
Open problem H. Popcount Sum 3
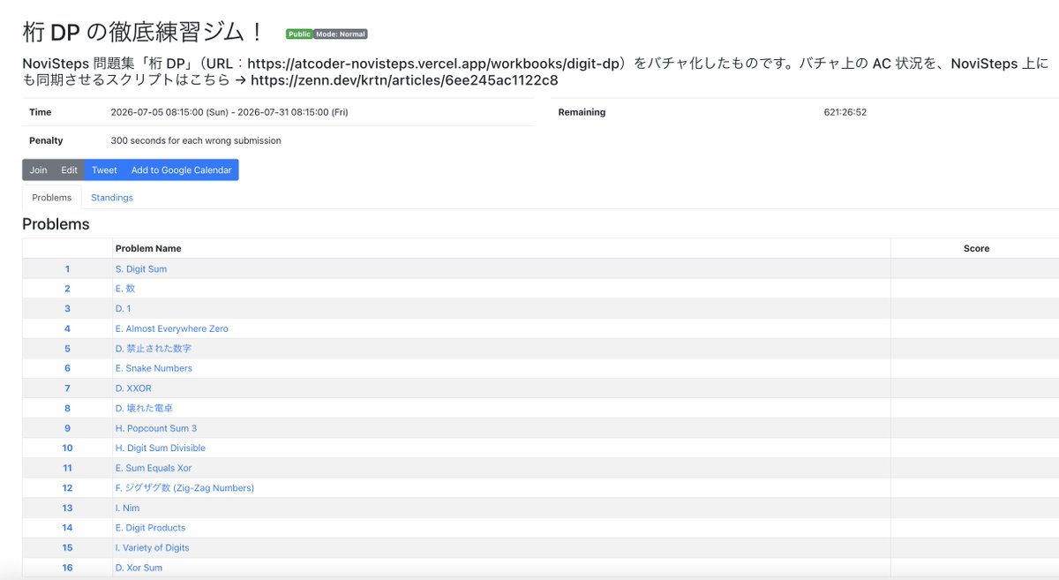[156, 428]
